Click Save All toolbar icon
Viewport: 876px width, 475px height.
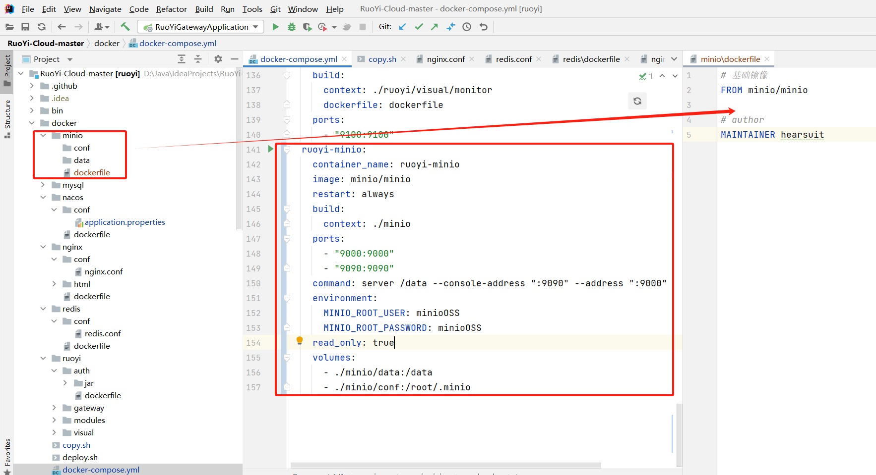coord(25,27)
